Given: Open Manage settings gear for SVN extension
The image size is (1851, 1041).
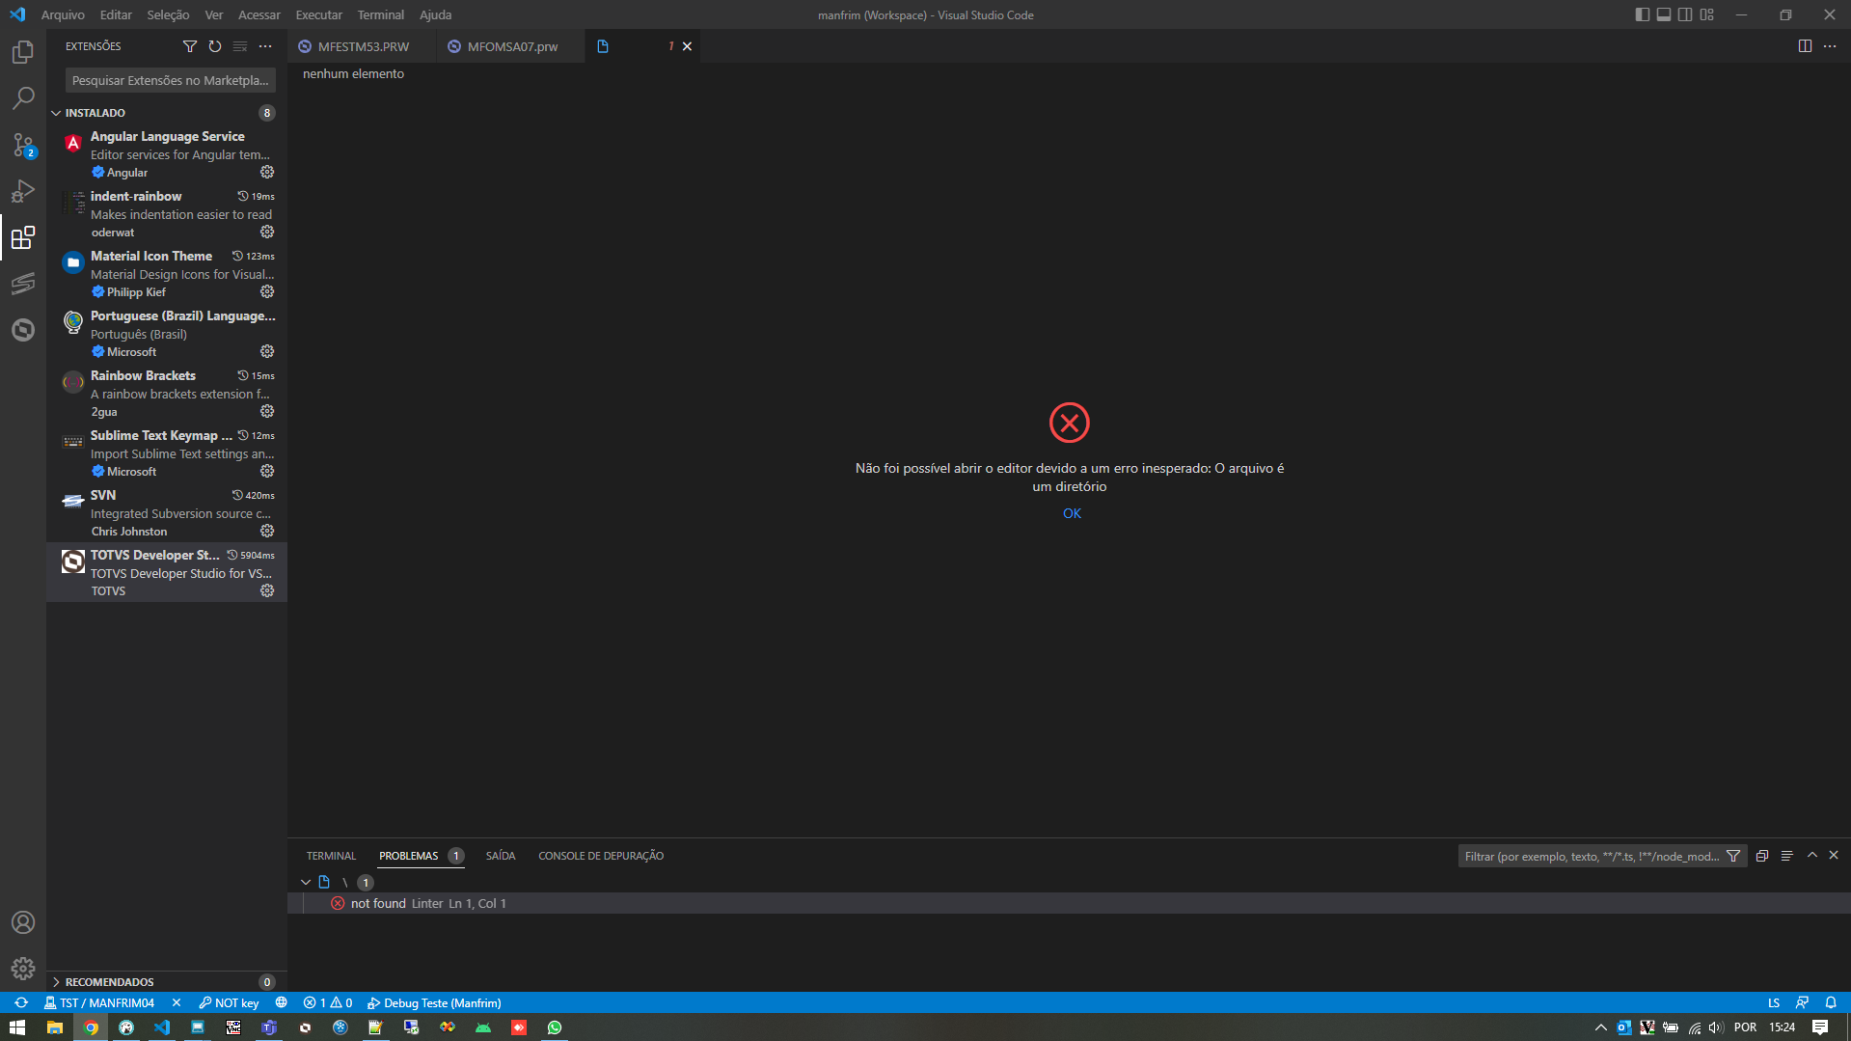Looking at the screenshot, I should [x=266, y=531].
